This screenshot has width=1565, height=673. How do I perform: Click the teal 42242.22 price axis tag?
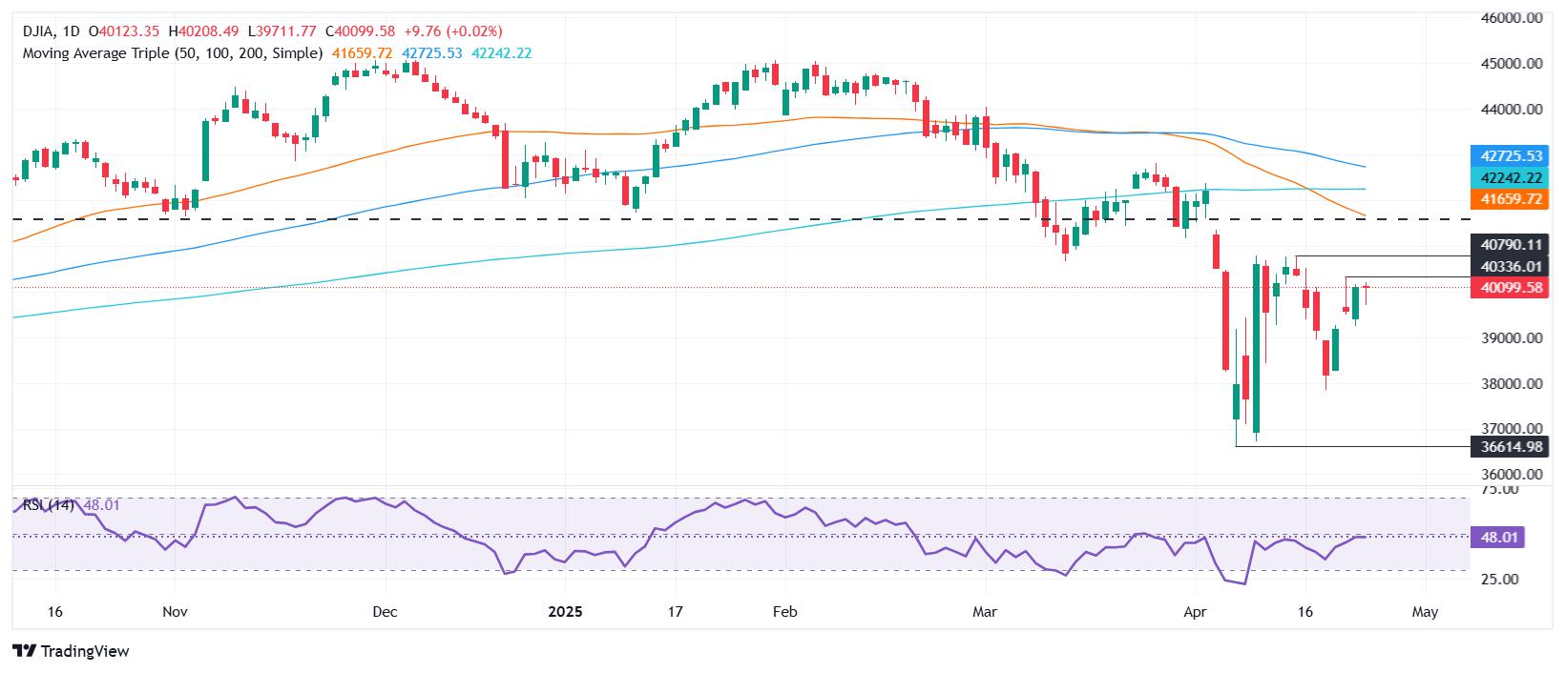pyautogui.click(x=1508, y=177)
